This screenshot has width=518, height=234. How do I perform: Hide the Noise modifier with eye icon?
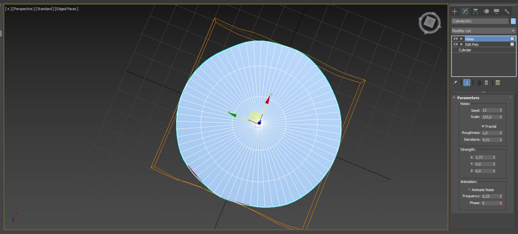pyautogui.click(x=456, y=39)
